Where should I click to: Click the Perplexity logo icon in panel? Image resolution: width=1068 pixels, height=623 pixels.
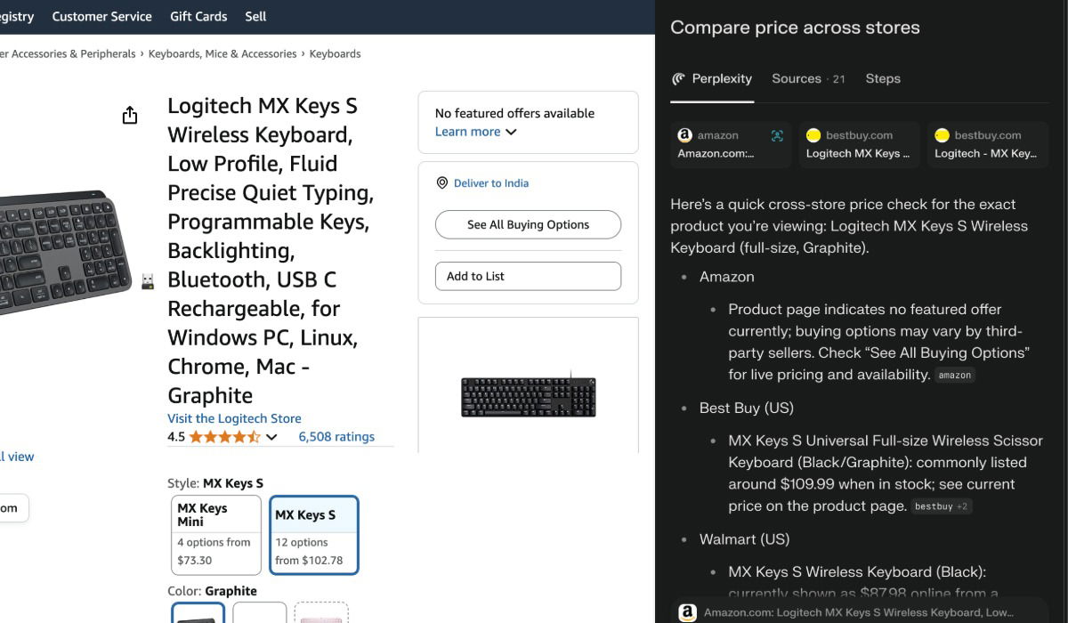point(678,79)
